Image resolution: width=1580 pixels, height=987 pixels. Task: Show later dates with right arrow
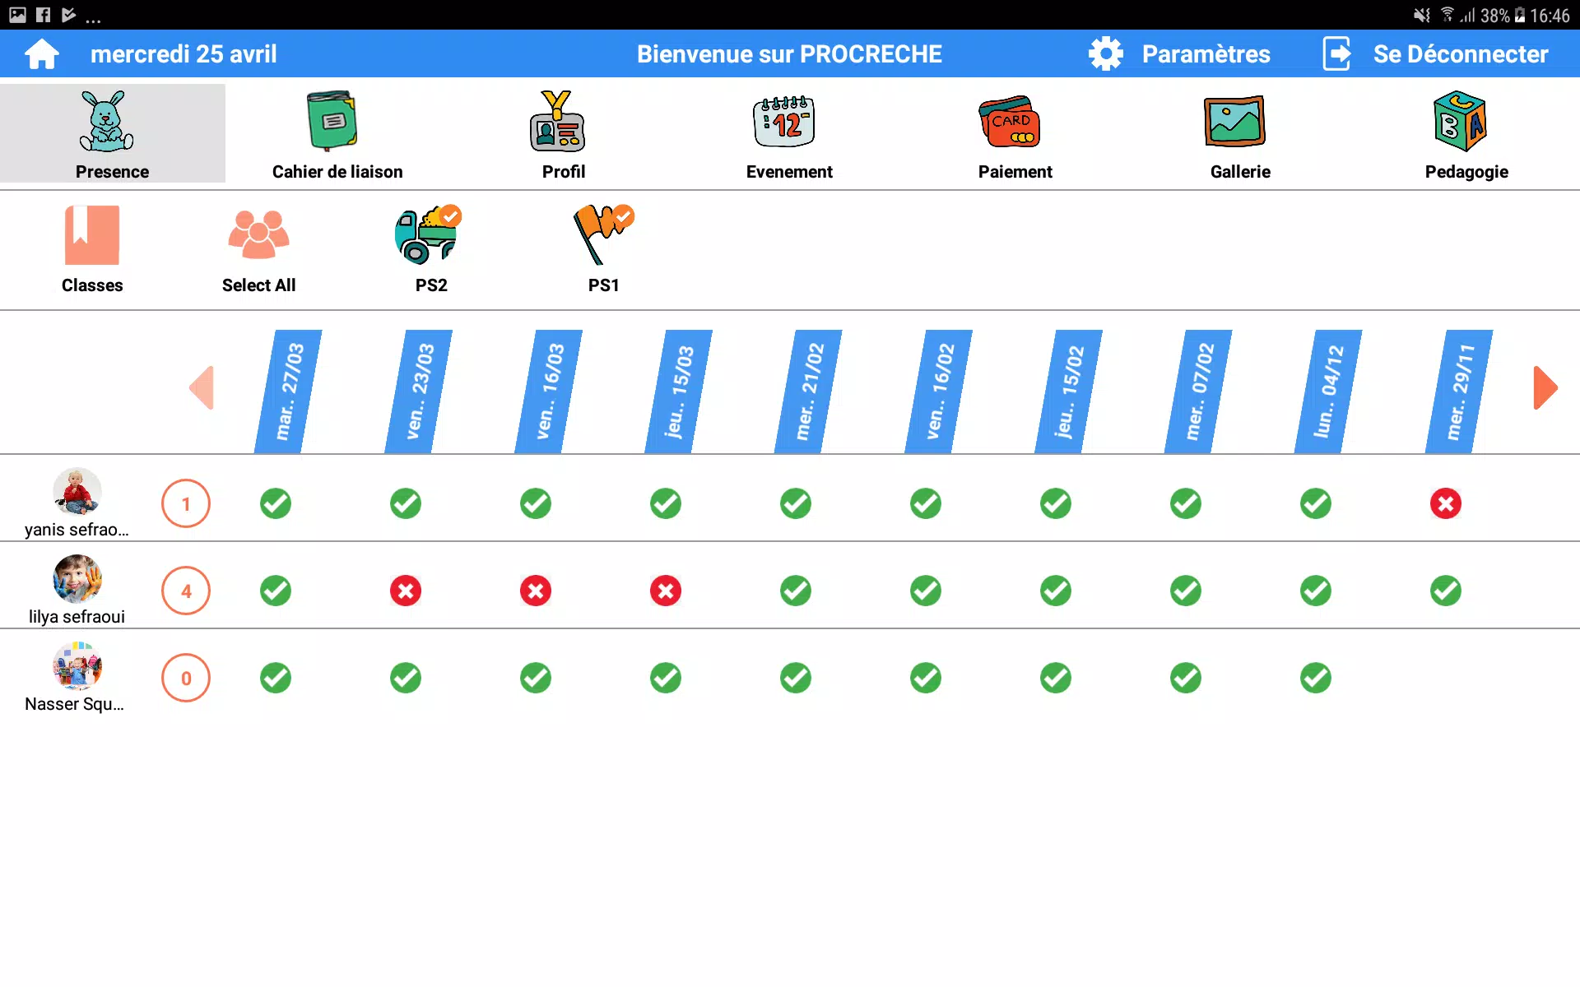point(1545,387)
